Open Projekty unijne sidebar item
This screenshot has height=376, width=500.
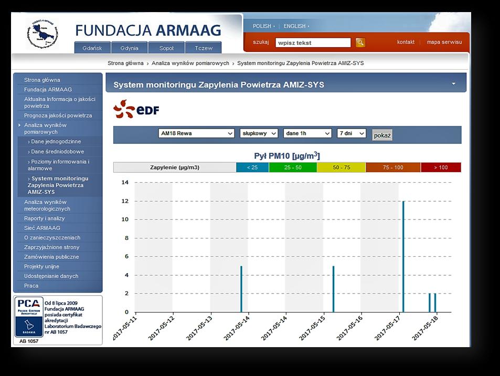click(41, 266)
